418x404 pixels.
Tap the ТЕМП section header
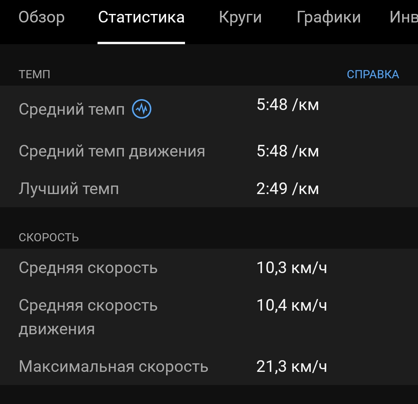34,74
